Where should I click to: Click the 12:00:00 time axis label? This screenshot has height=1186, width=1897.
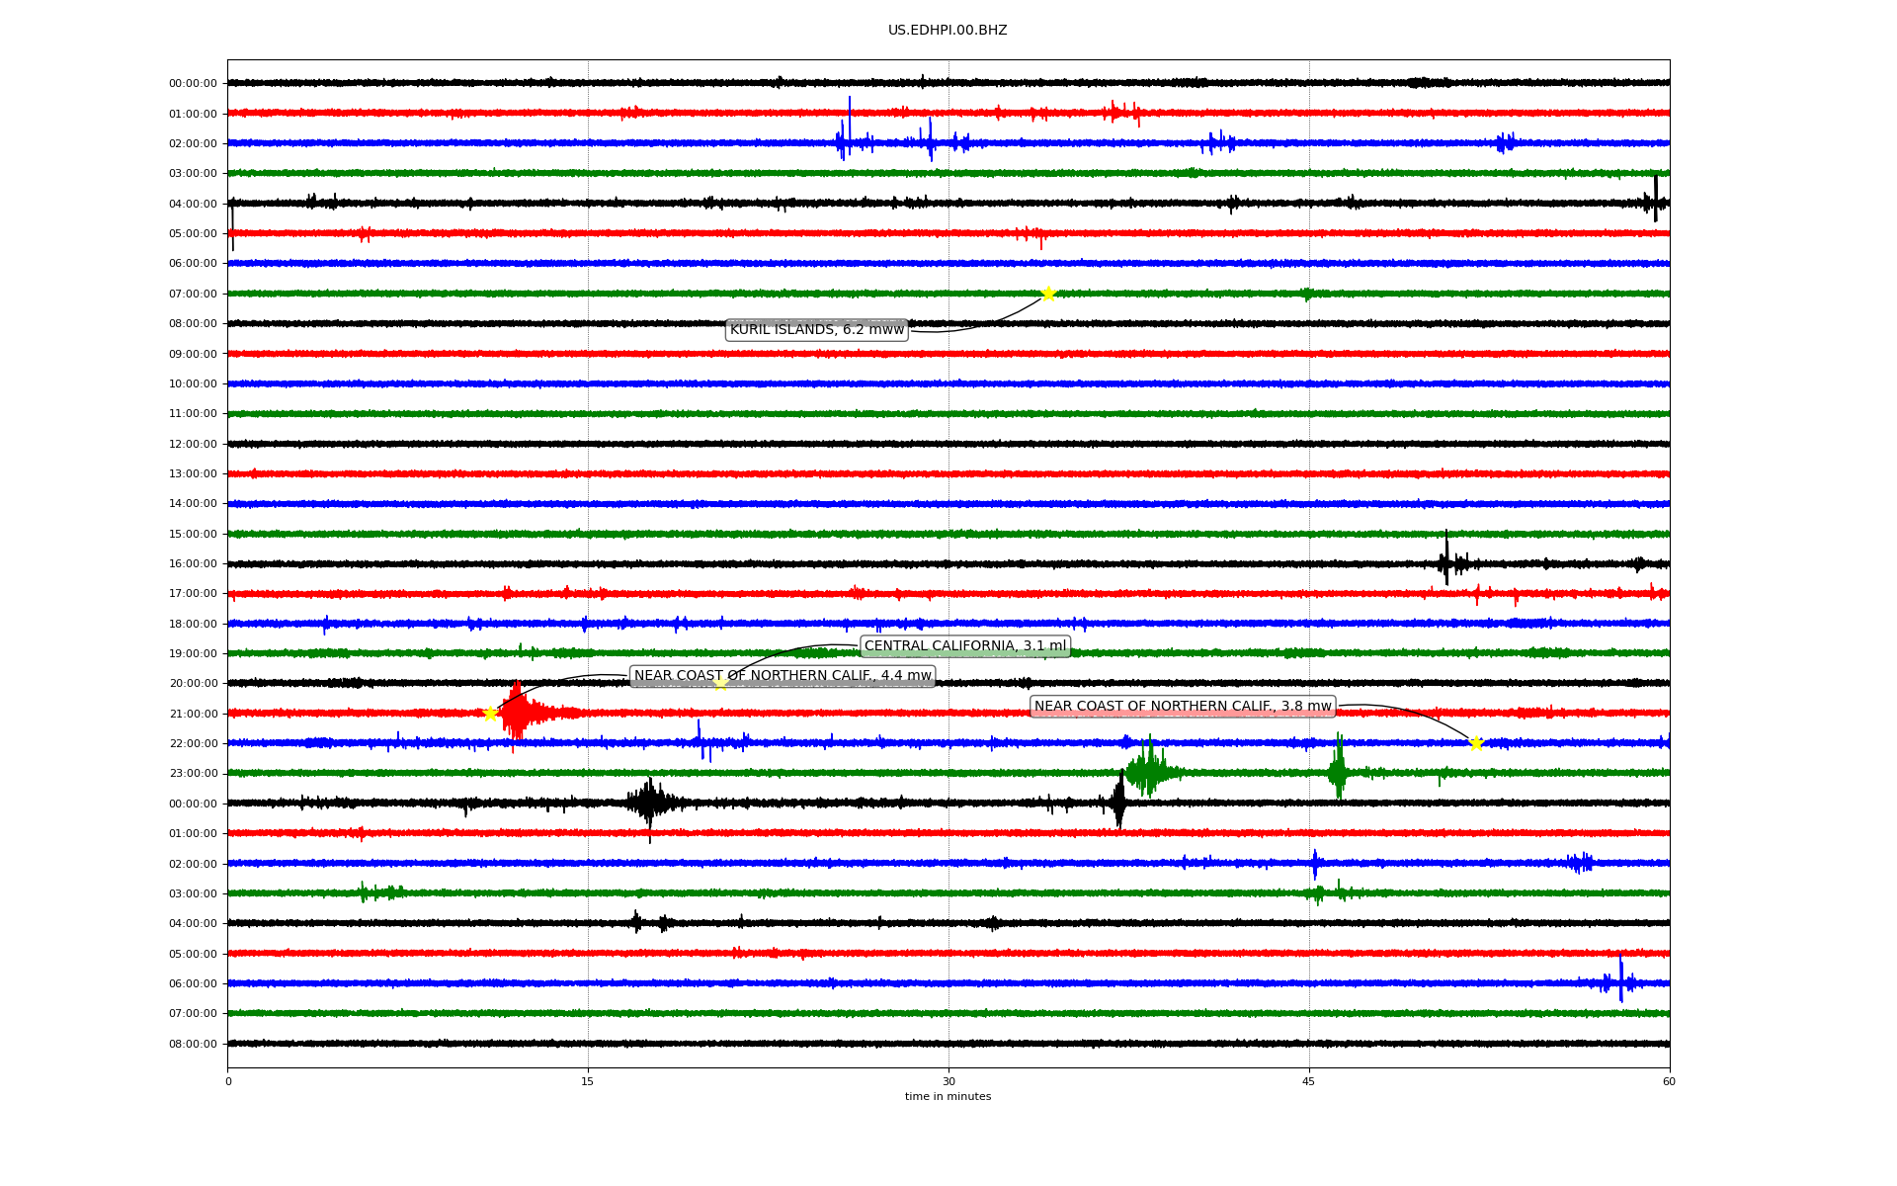point(193,445)
